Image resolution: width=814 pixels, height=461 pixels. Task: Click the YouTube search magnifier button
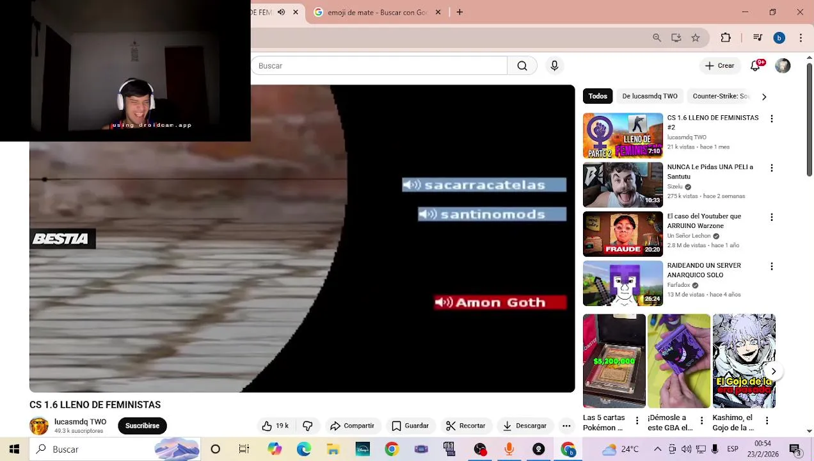pyautogui.click(x=522, y=65)
